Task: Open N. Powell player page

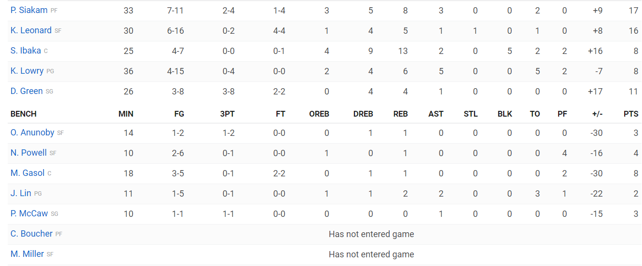Action: tap(28, 153)
